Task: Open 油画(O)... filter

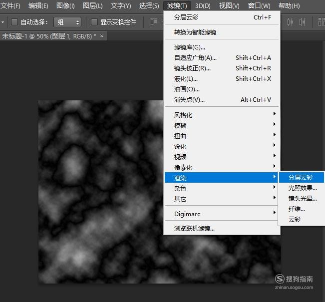Action: point(222,89)
